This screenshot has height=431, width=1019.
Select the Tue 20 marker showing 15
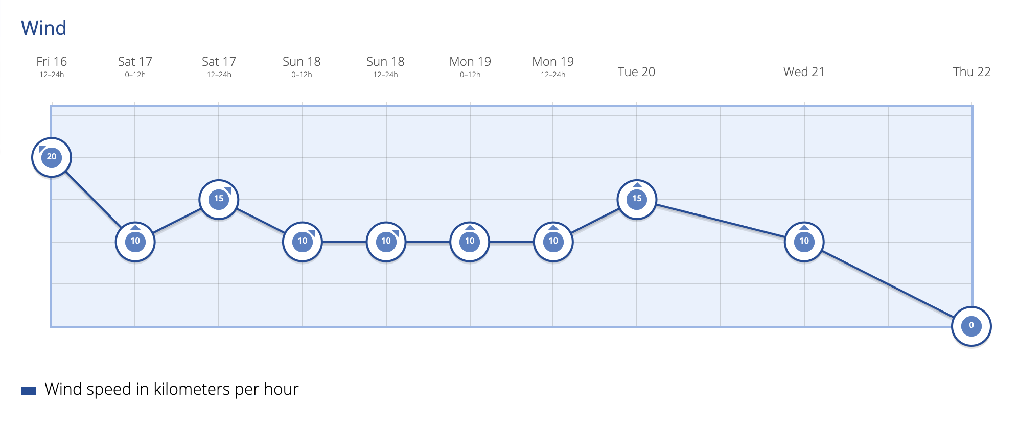[637, 199]
